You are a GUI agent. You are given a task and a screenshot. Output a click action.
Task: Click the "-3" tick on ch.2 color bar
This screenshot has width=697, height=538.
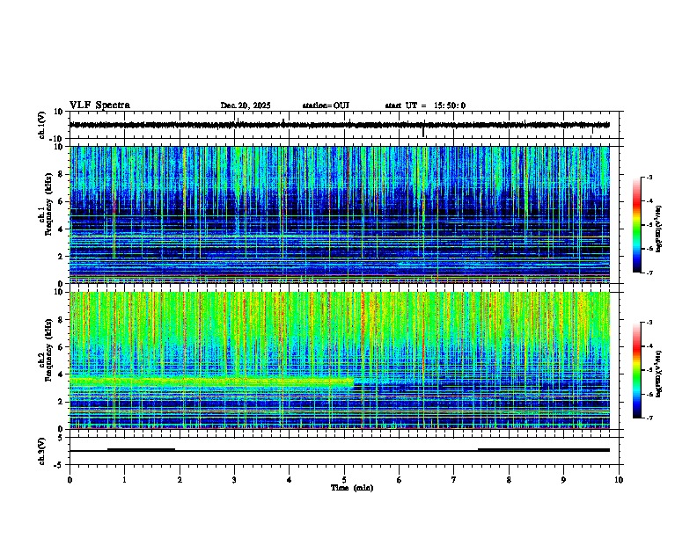pos(649,323)
